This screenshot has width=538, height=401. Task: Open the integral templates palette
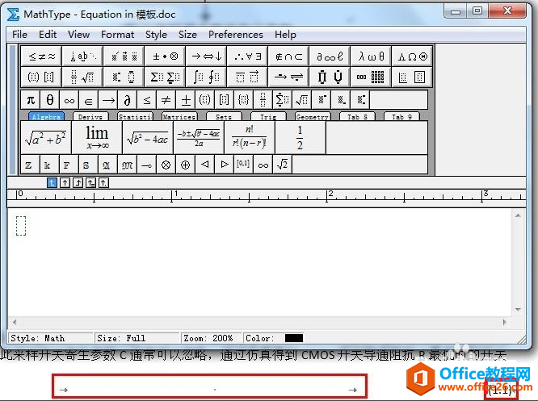(x=206, y=77)
